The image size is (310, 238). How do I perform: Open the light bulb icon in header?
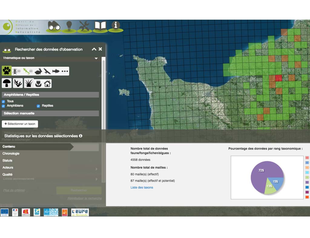[69, 26]
